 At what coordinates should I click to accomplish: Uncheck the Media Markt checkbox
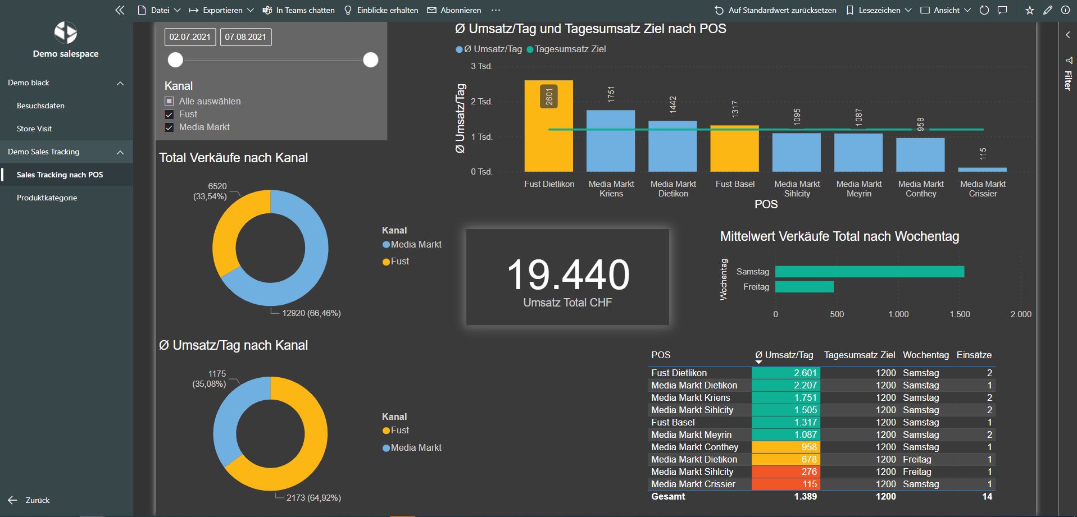click(169, 127)
